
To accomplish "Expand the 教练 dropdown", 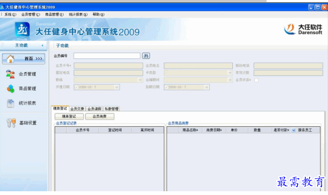I will 140,80.
